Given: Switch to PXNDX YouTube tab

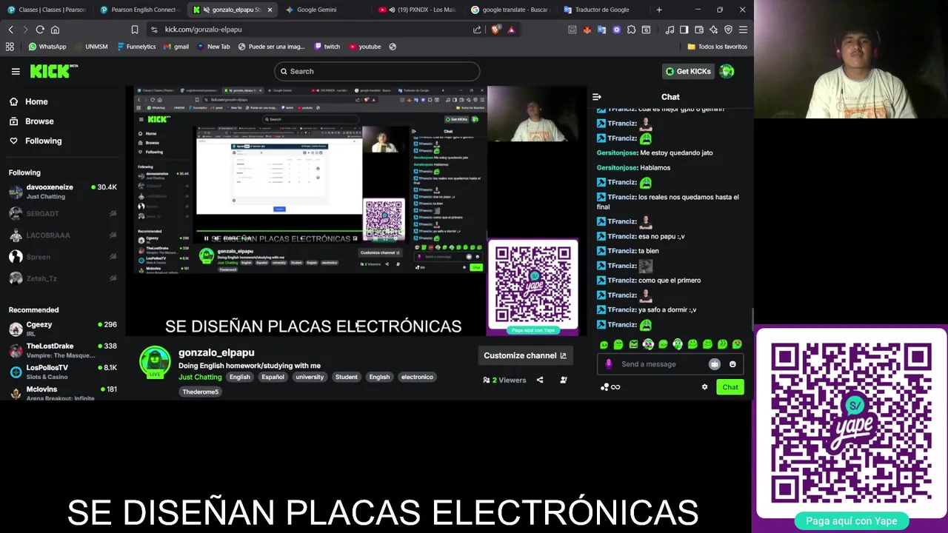Looking at the screenshot, I should coord(417,10).
